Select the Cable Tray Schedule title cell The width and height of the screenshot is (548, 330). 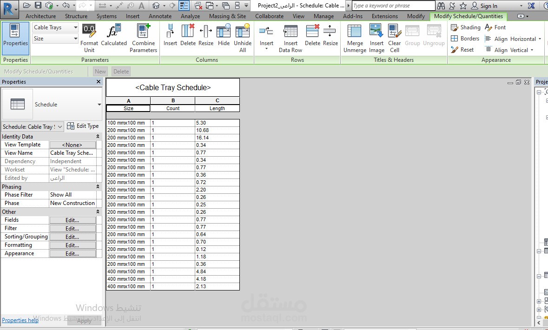[173, 87]
